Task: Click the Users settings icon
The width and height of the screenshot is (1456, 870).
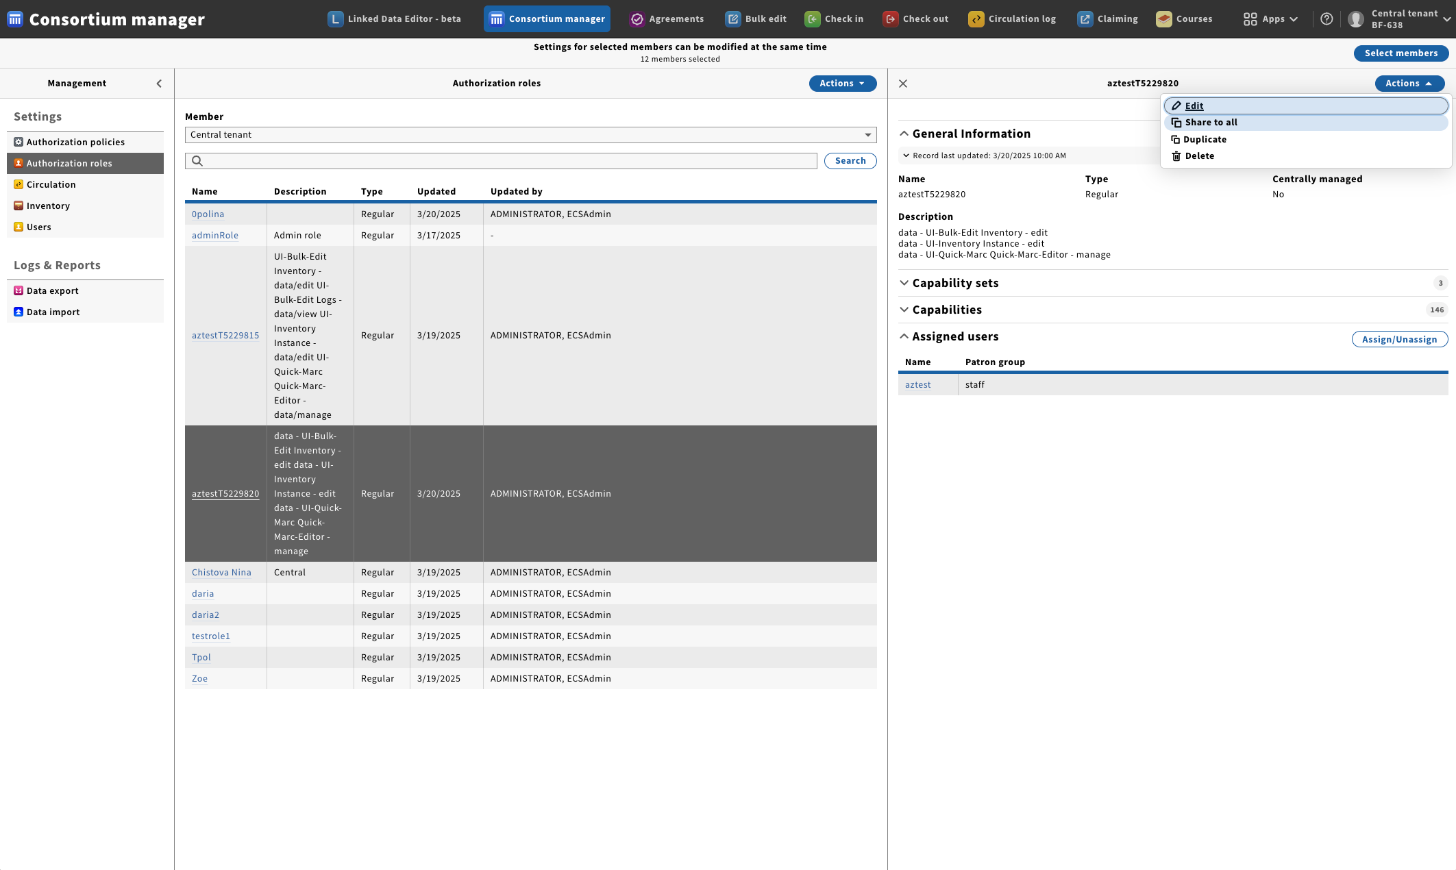Action: pos(18,227)
